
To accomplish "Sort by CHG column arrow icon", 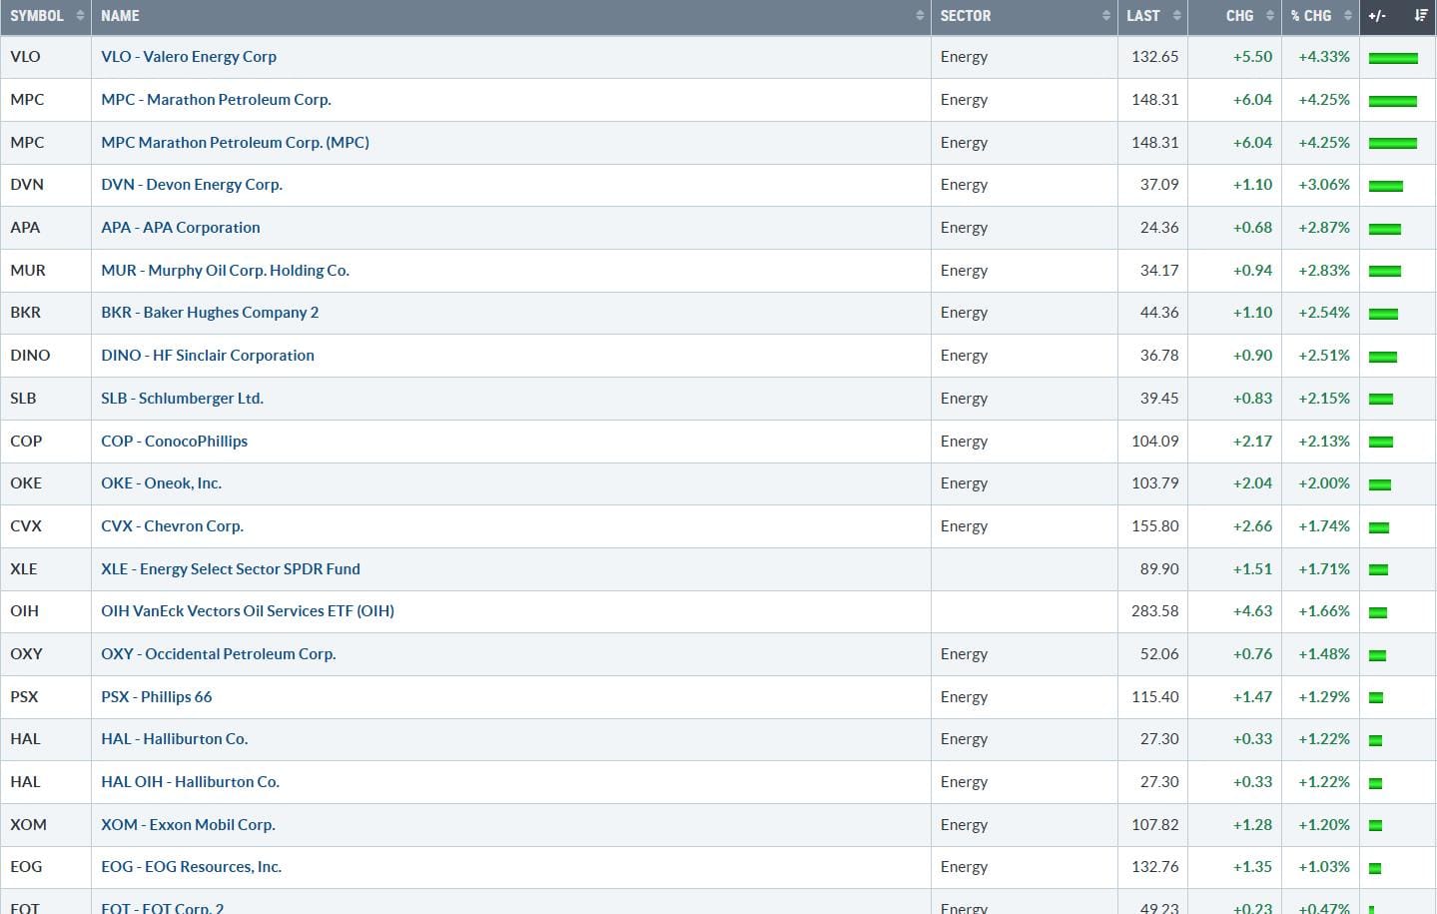I will [1270, 16].
